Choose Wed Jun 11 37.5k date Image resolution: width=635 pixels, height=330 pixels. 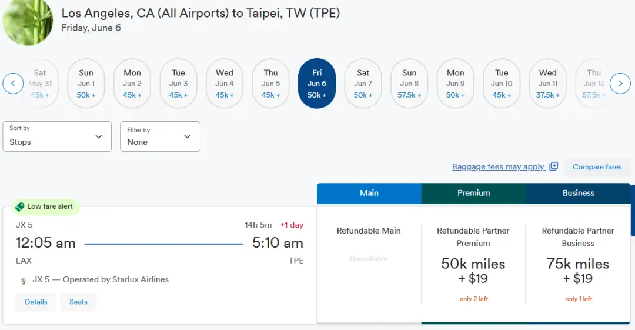pos(547,84)
